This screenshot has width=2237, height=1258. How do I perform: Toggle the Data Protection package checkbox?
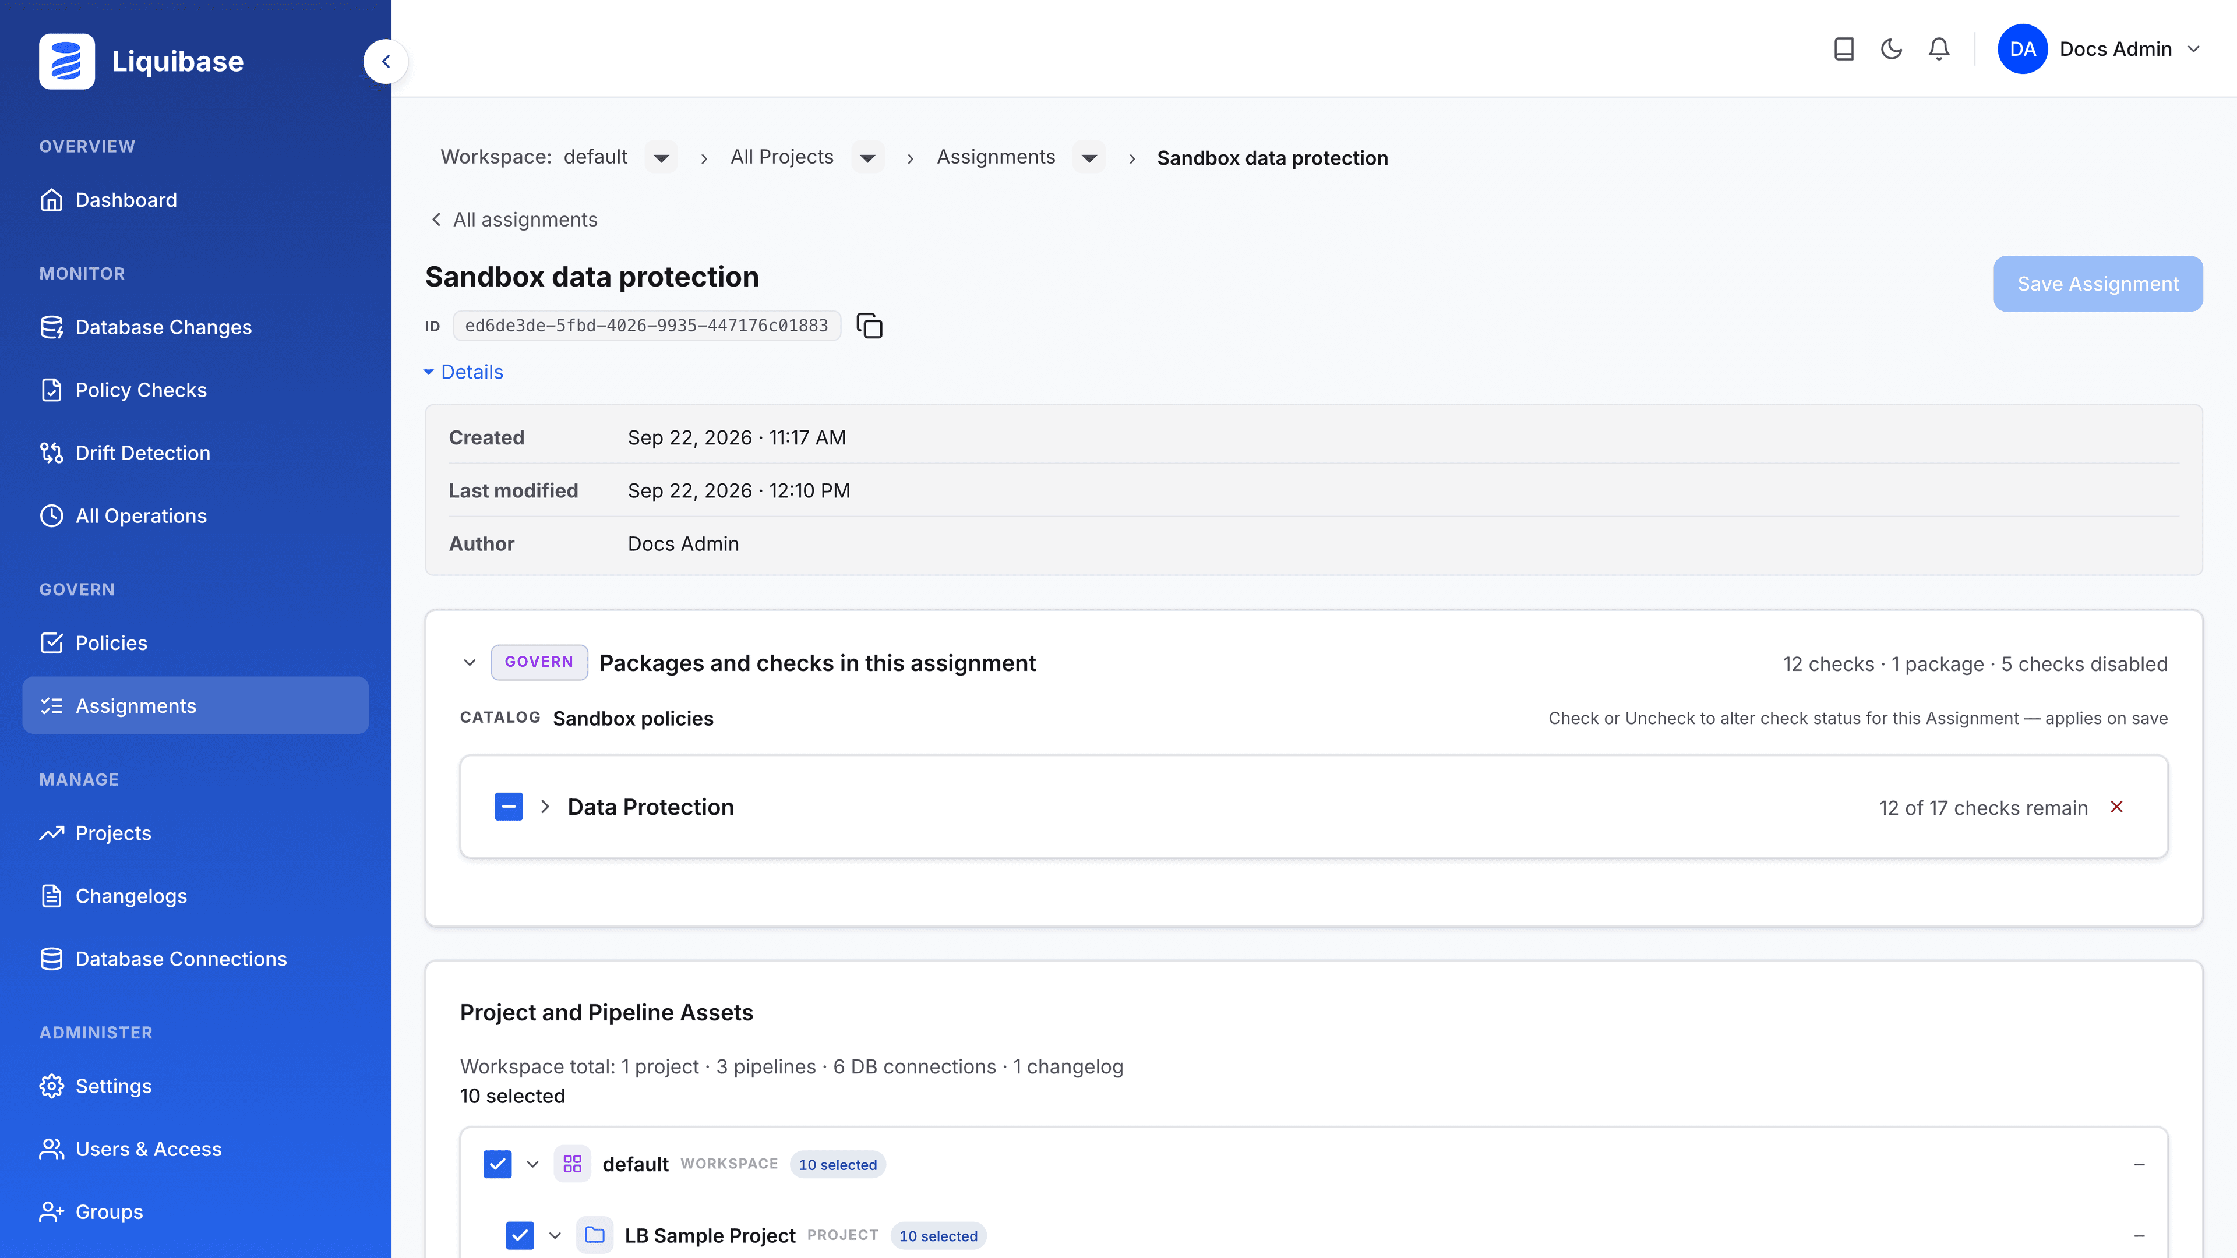(509, 807)
